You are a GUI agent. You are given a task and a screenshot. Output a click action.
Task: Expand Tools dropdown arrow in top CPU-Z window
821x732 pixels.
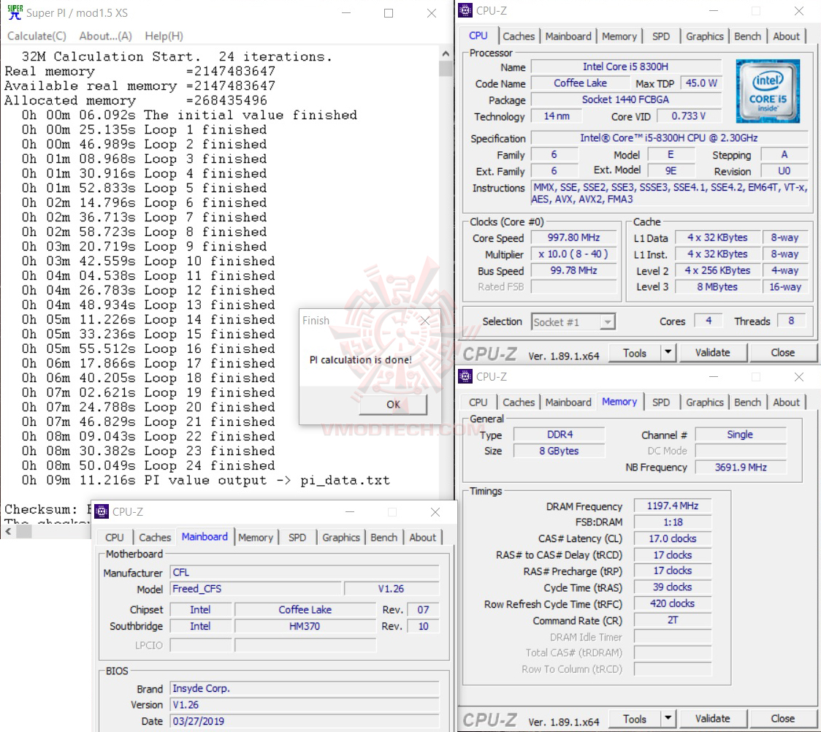click(668, 353)
